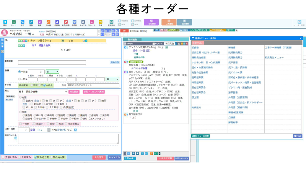Open 抗菌薬 category in the prescription menu

[x=195, y=48]
